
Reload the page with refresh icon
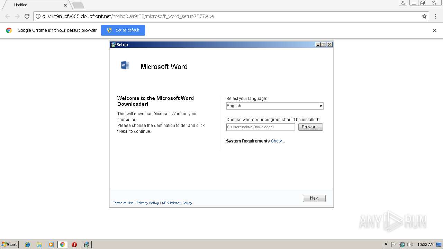27,16
